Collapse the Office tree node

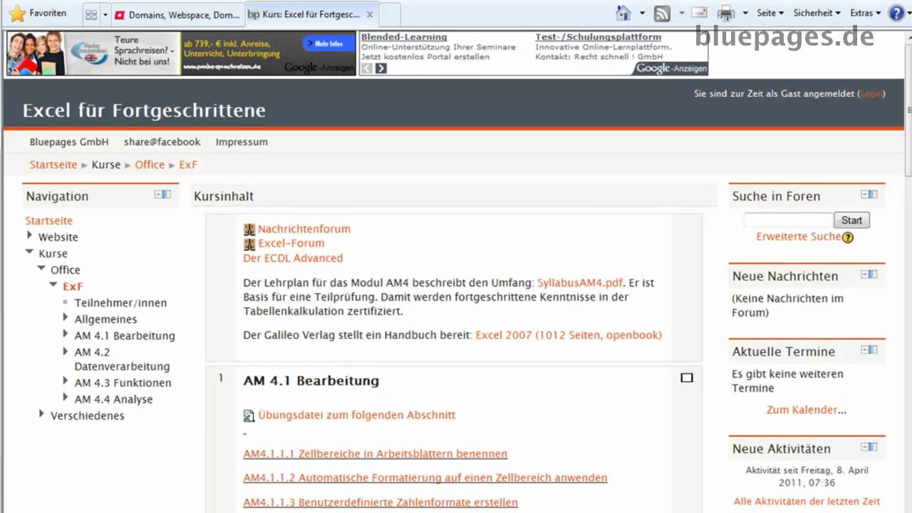click(41, 268)
